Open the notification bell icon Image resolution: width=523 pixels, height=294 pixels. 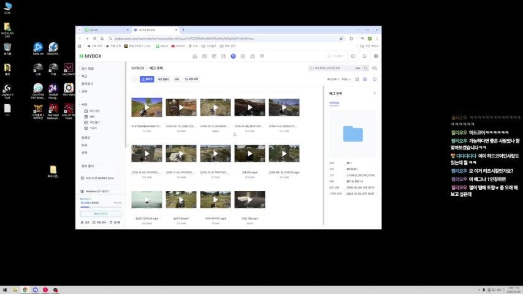(x=364, y=56)
